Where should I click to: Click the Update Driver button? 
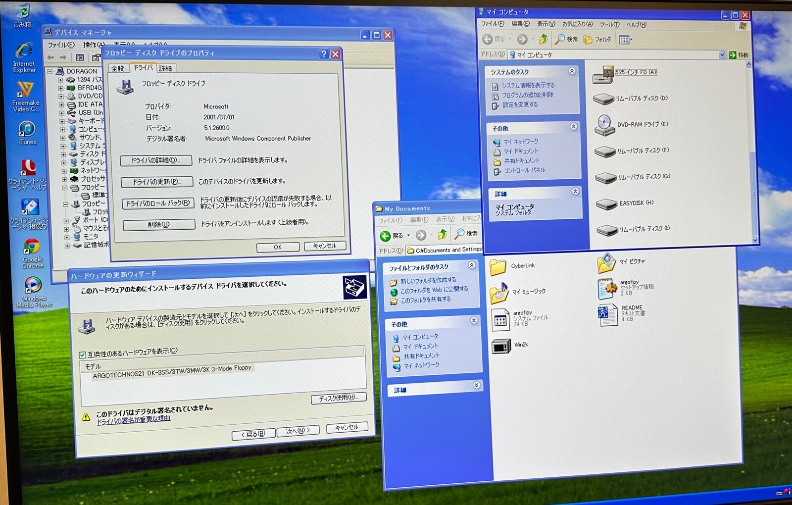pyautogui.click(x=157, y=182)
